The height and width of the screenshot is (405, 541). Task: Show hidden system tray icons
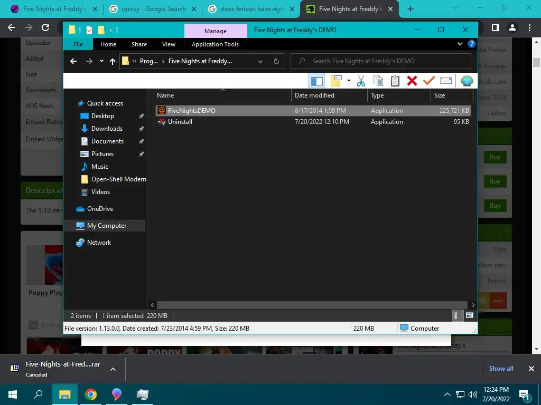[x=447, y=394]
